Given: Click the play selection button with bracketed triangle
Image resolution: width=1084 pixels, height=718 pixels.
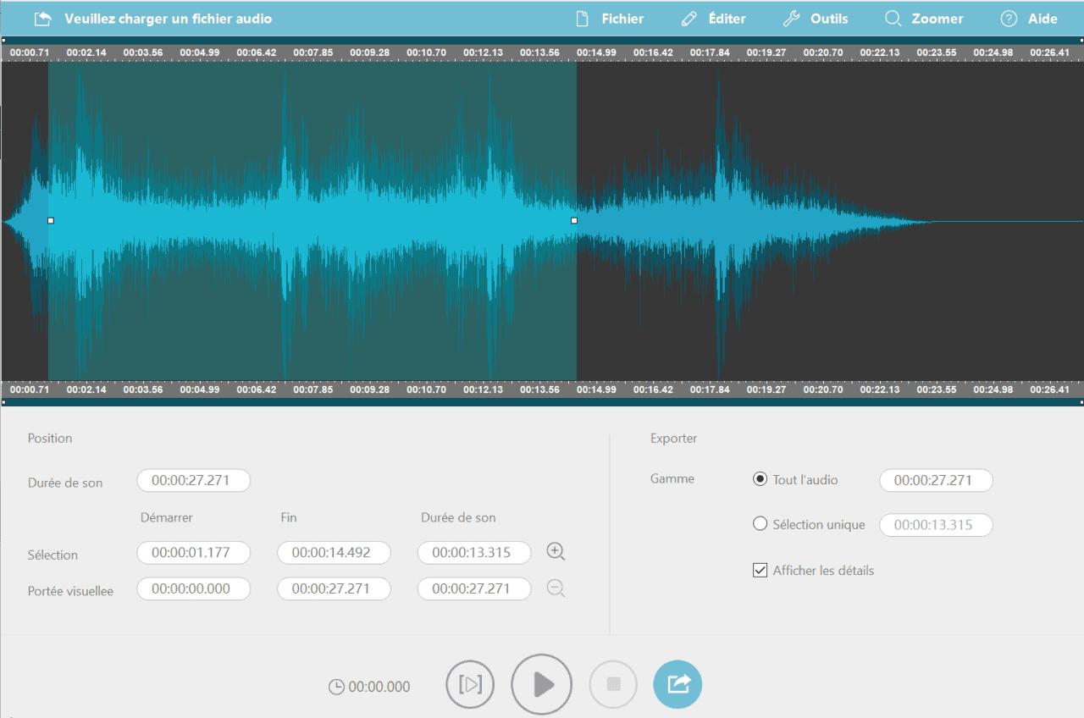Looking at the screenshot, I should pos(470,684).
